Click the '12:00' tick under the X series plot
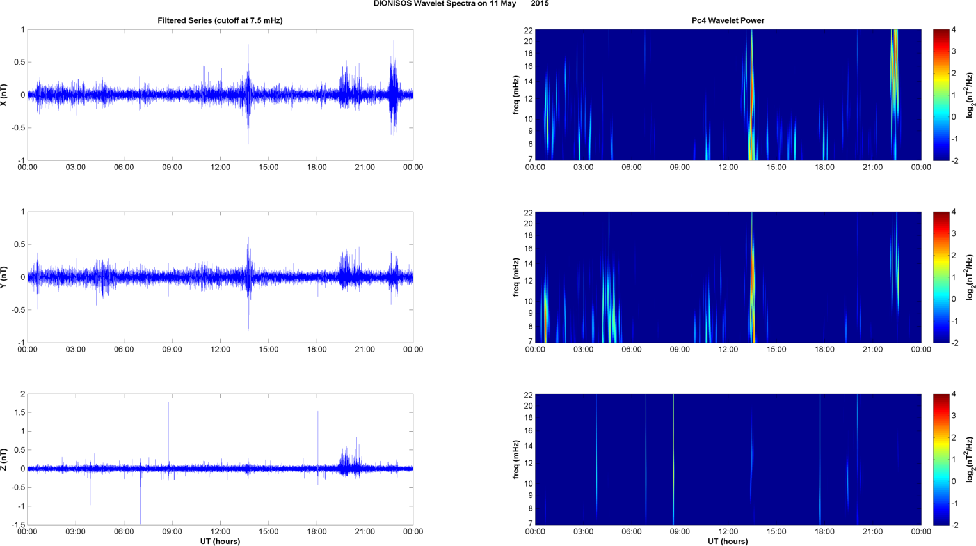Viewport: 976px width, 546px height. (x=220, y=168)
